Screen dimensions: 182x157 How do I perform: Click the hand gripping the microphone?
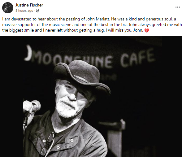pyautogui.click(x=29, y=108)
